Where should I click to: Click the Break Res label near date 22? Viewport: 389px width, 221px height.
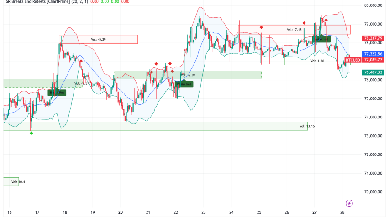184,84
